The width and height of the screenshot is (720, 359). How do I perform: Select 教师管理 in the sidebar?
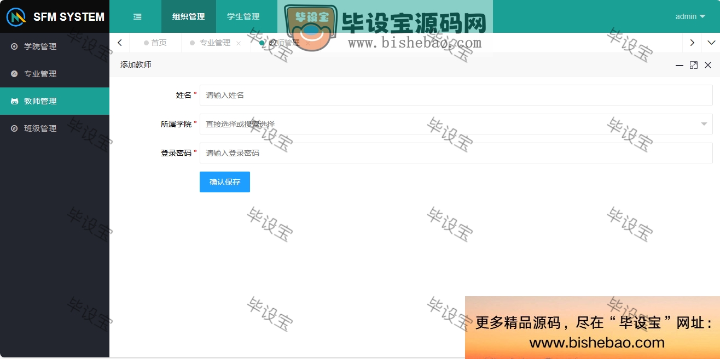tap(55, 101)
